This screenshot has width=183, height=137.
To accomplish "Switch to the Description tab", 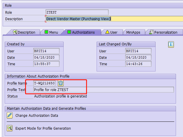I will click(24, 32).
